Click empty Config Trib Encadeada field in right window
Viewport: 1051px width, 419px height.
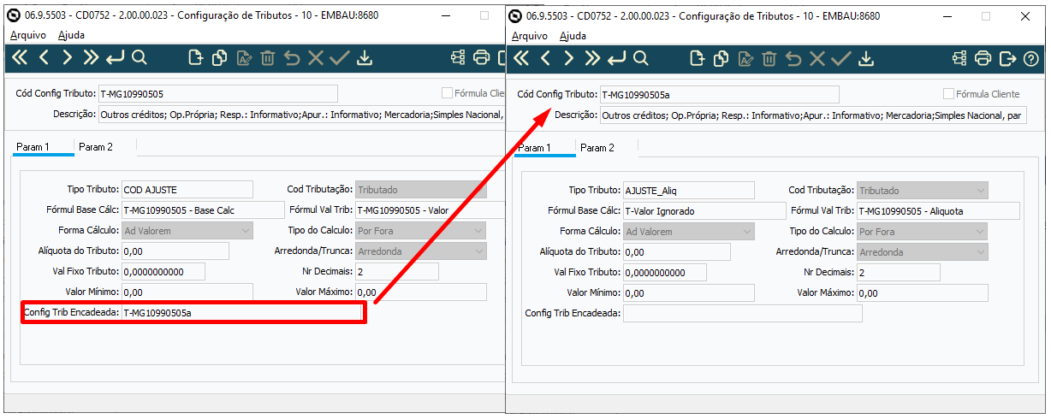[742, 314]
